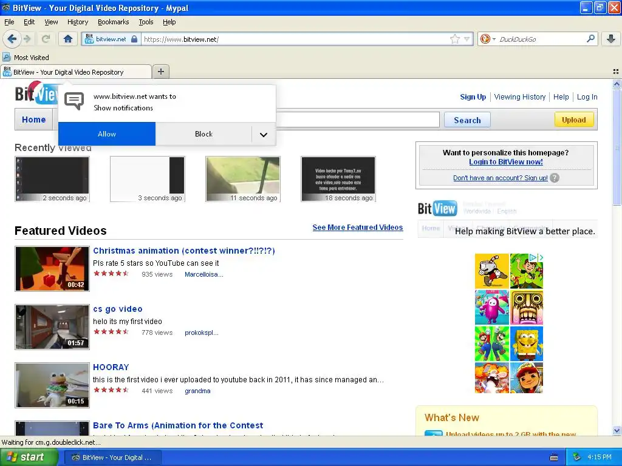Click the notification speech bubble icon
The width and height of the screenshot is (622, 466).
(x=74, y=101)
